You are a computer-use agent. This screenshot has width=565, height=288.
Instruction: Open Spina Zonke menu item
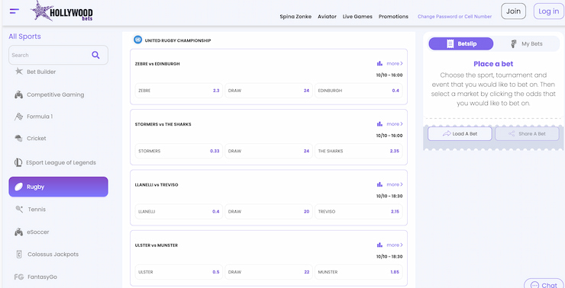pos(295,17)
